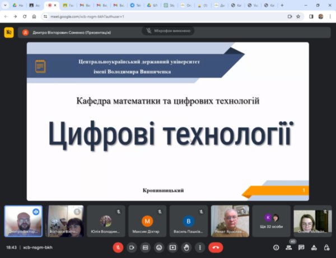336x258 pixels.
Task: Open host controls lock icon
Action: 326,247
